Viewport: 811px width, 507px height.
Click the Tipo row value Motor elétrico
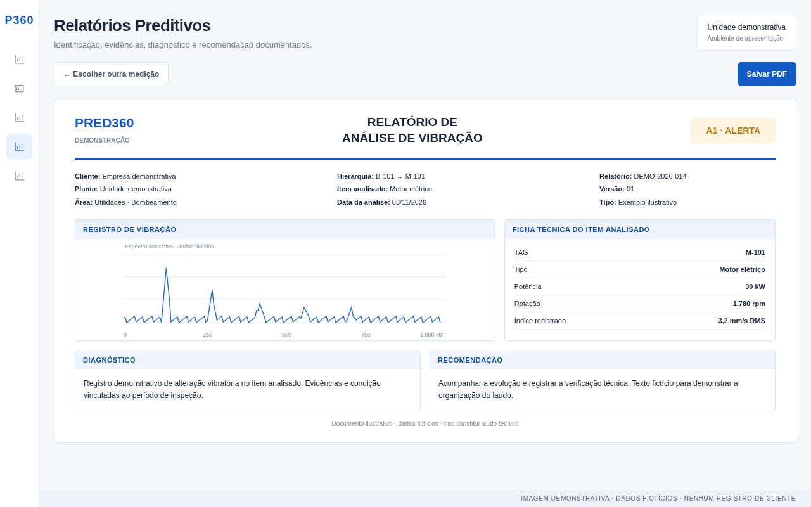[x=742, y=269]
